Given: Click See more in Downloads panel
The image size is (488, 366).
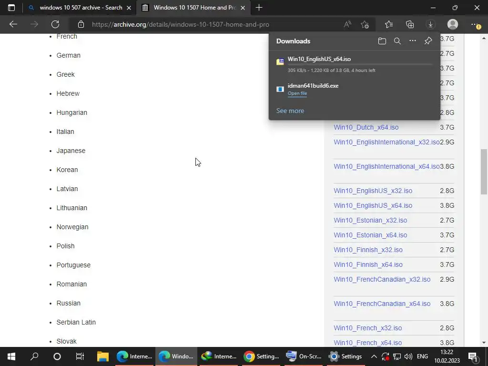Looking at the screenshot, I should 290,111.
